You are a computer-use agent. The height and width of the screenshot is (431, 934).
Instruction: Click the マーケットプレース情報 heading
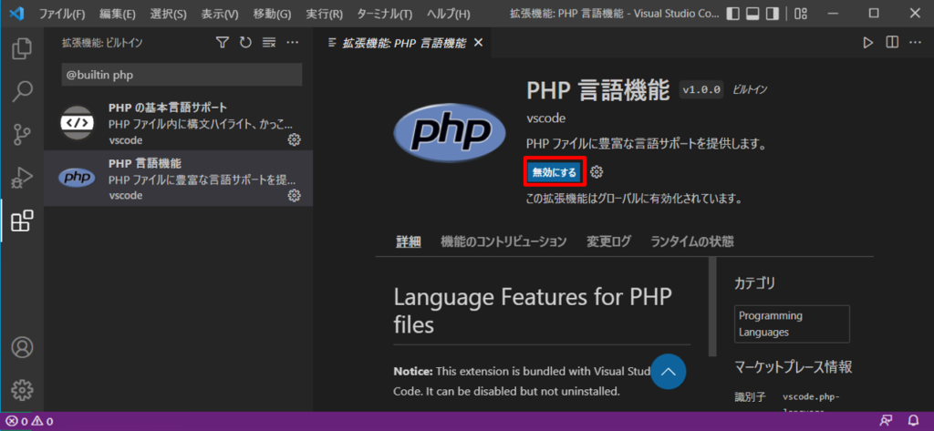[793, 366]
